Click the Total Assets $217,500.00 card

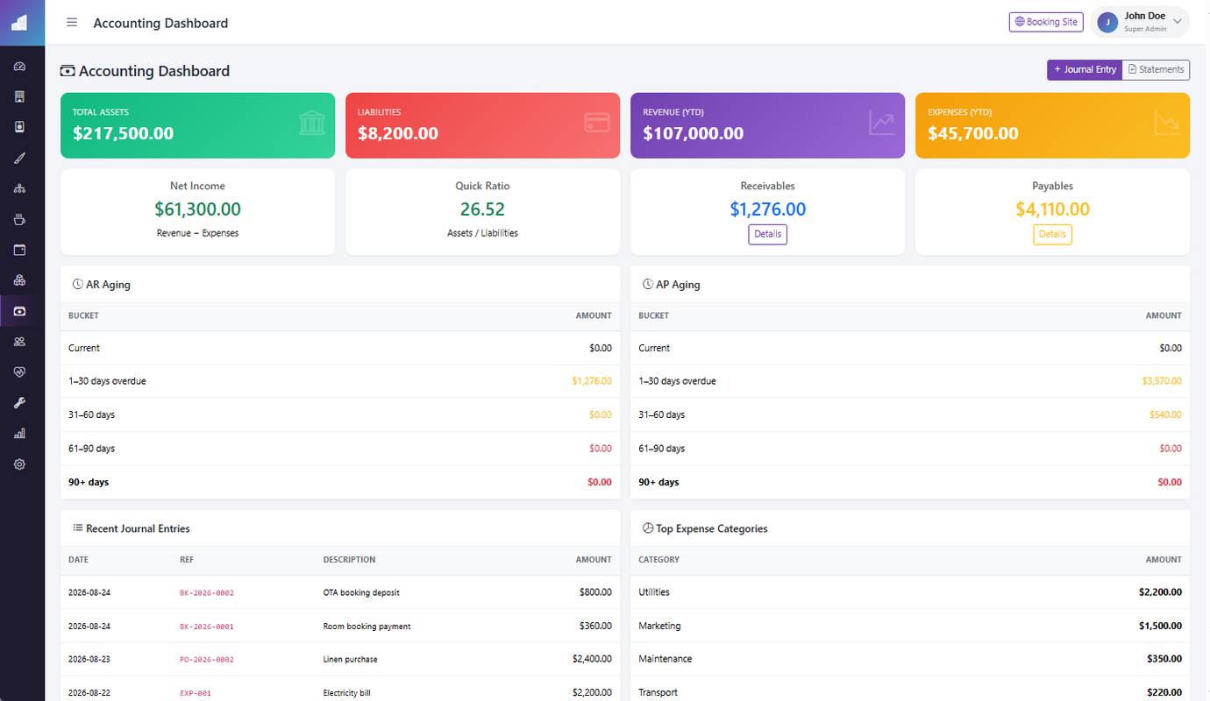coord(197,125)
